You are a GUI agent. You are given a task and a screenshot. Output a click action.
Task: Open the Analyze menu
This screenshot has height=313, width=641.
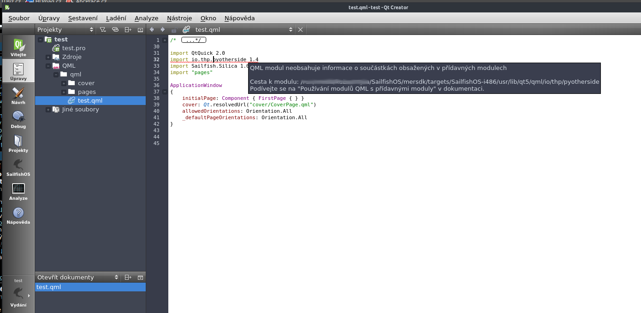click(x=147, y=18)
